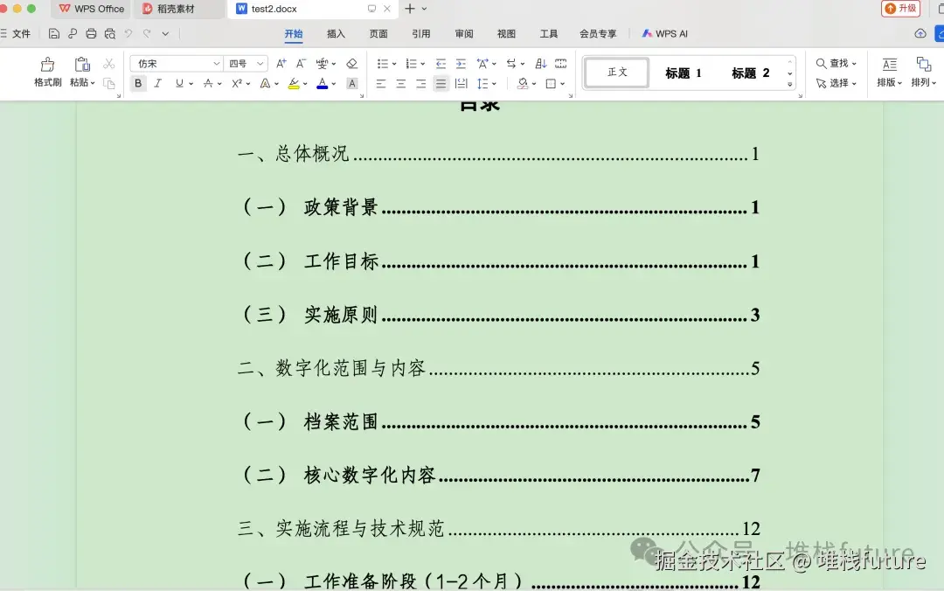Expand the quick access toolbar chevron
The image size is (944, 591).
(165, 34)
